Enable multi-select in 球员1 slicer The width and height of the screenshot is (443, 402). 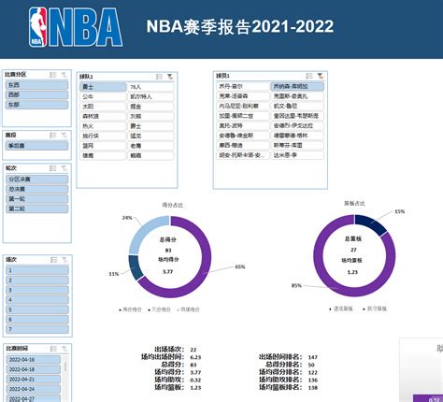[x=309, y=76]
